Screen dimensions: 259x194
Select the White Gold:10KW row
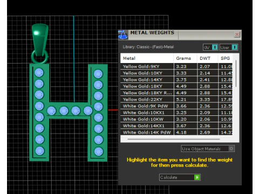[176, 119]
